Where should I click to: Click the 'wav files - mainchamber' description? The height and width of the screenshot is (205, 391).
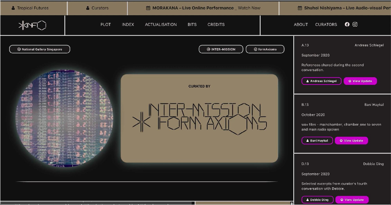pyautogui.click(x=341, y=127)
